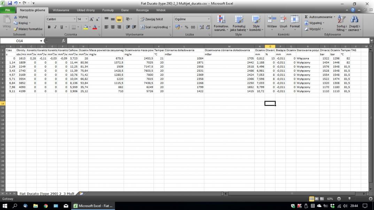
Task: Click the percent style icon
Action: coord(186,27)
